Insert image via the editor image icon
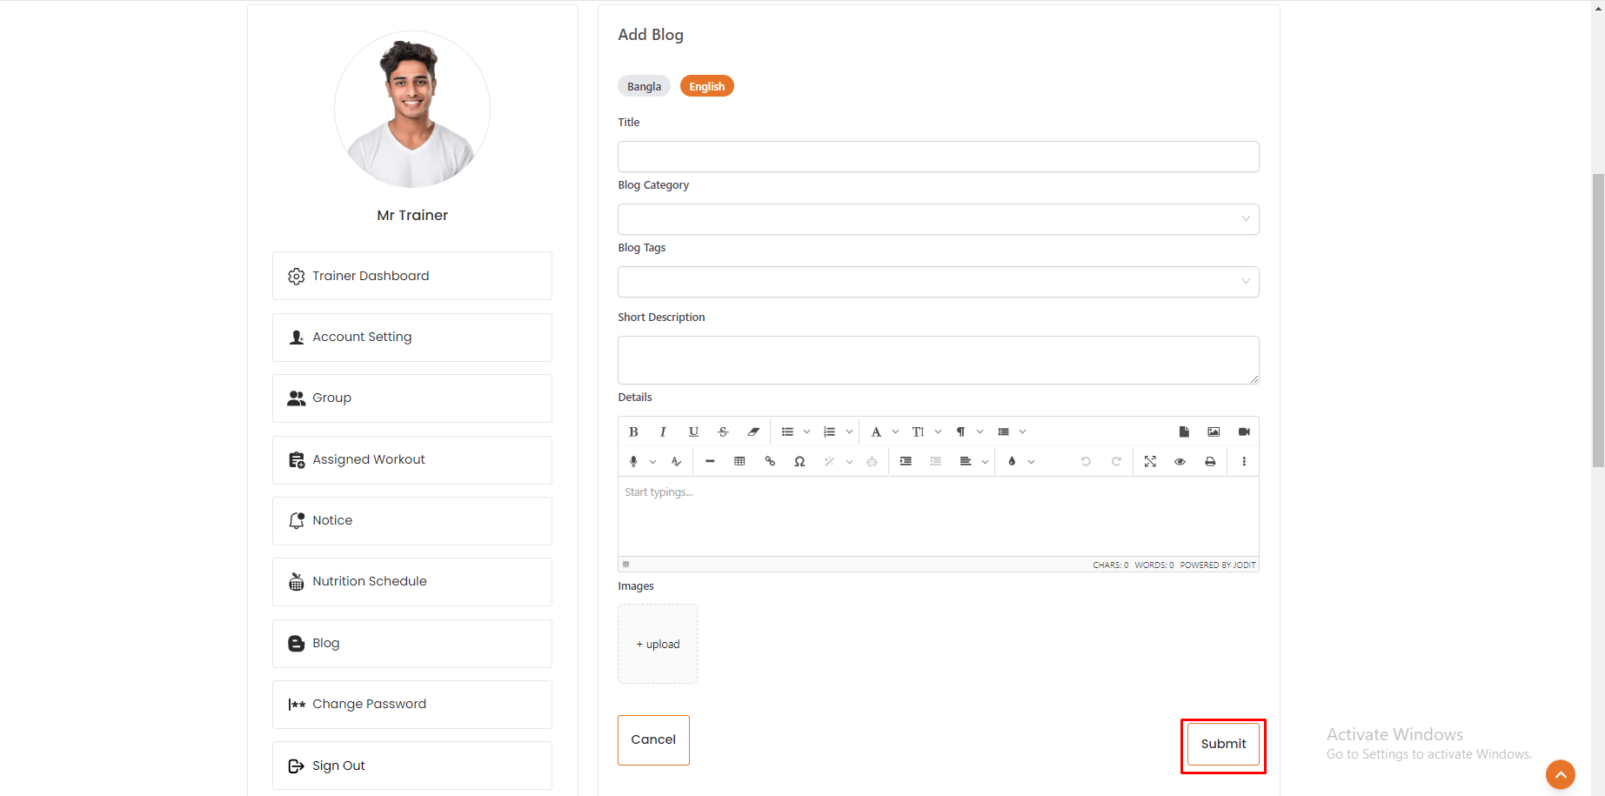This screenshot has height=796, width=1605. pos(1214,431)
